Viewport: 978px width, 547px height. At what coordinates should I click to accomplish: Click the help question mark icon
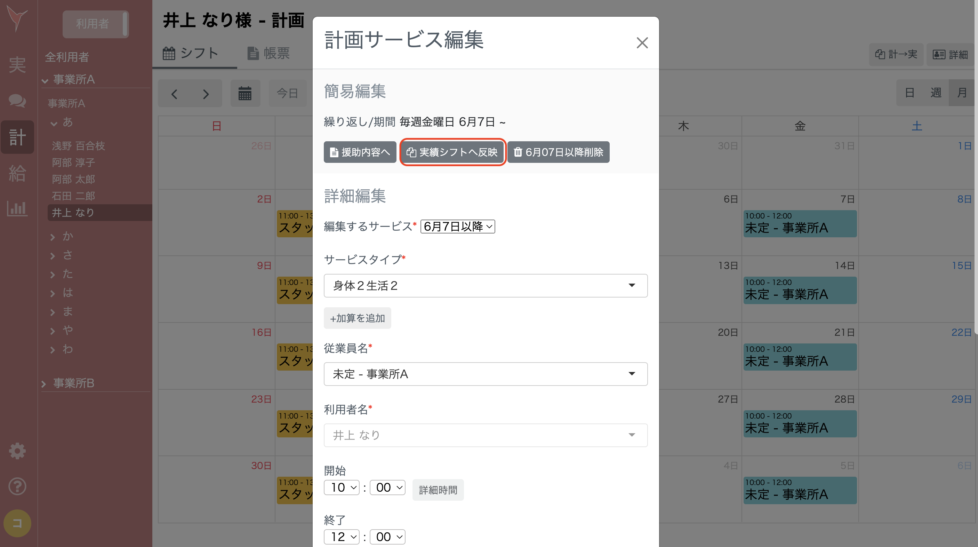coord(17,486)
